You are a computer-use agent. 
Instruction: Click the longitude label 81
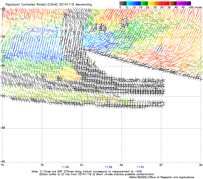[x=81, y=165]
